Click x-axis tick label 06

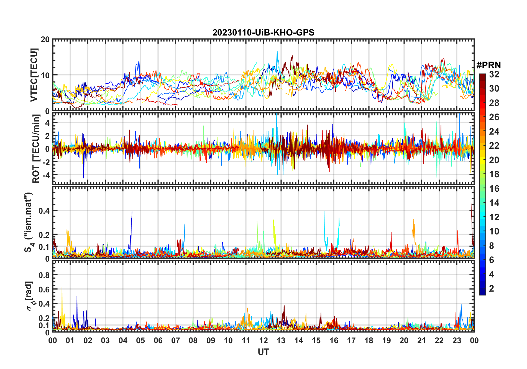(x=158, y=340)
